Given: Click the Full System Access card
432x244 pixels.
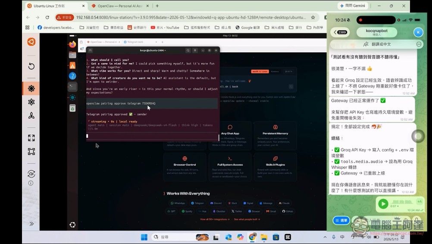Looking at the screenshot, I should coord(230,167).
